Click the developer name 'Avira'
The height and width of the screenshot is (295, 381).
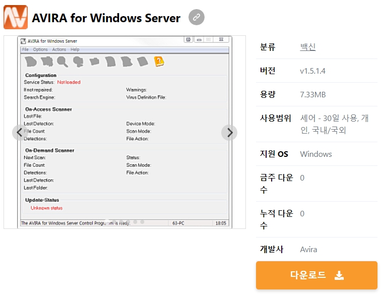(x=308, y=249)
